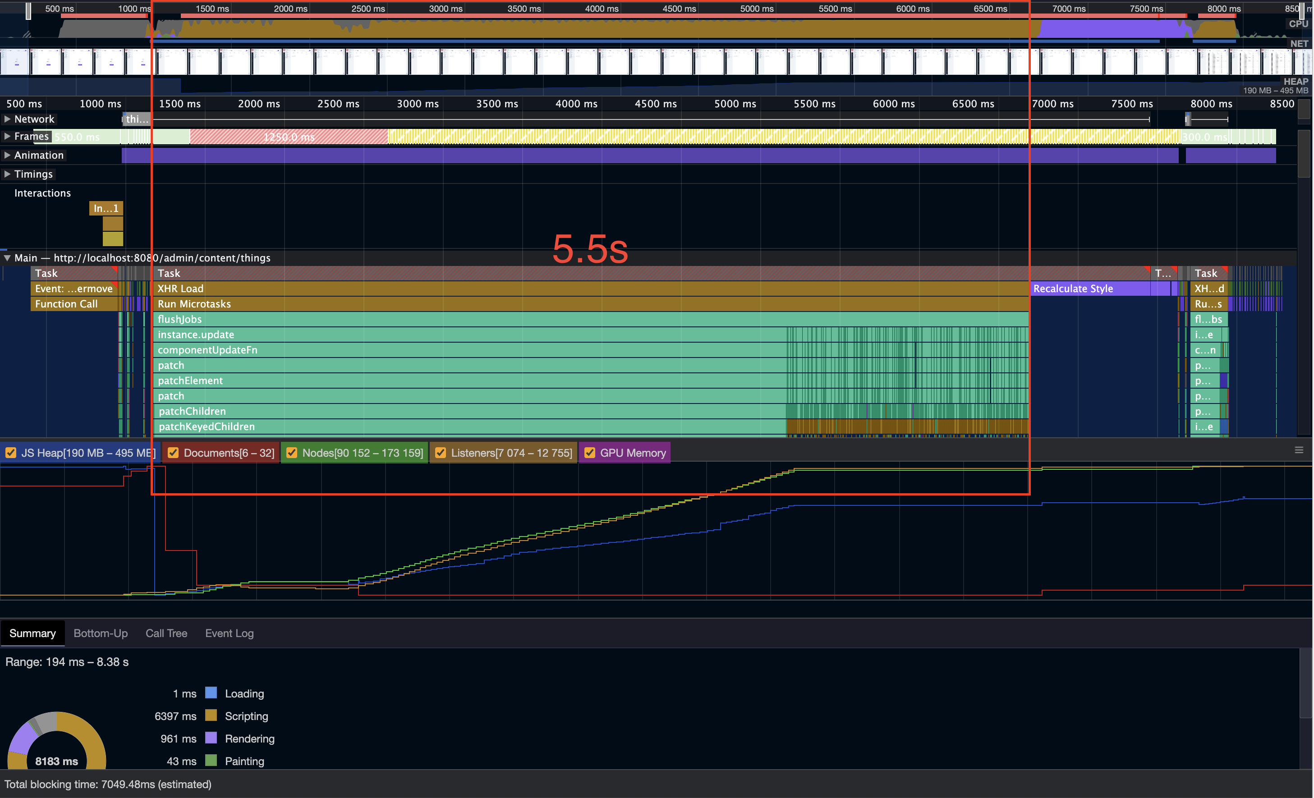
Task: Open the memory counters options menu icon
Action: pos(1300,450)
